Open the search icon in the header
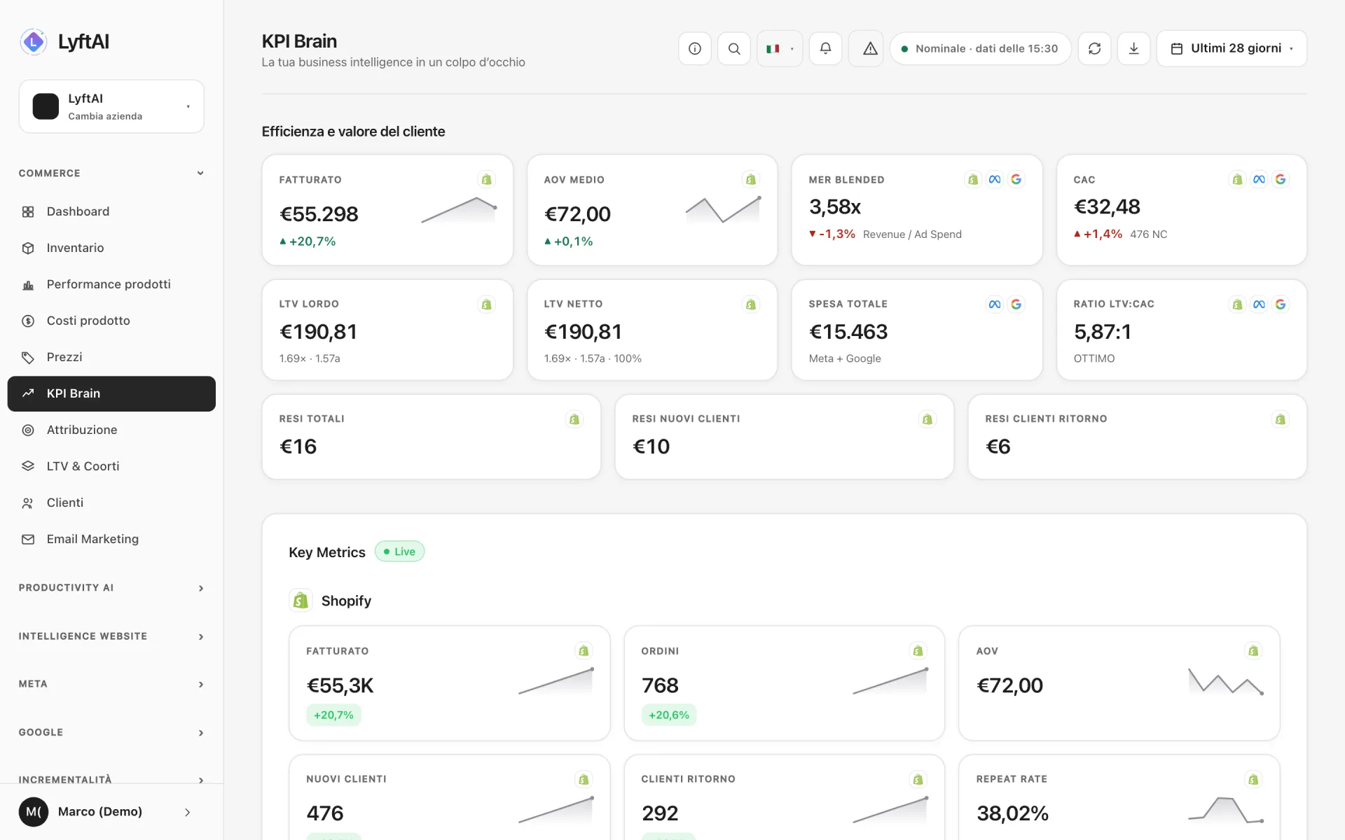The width and height of the screenshot is (1345, 840). pos(733,48)
